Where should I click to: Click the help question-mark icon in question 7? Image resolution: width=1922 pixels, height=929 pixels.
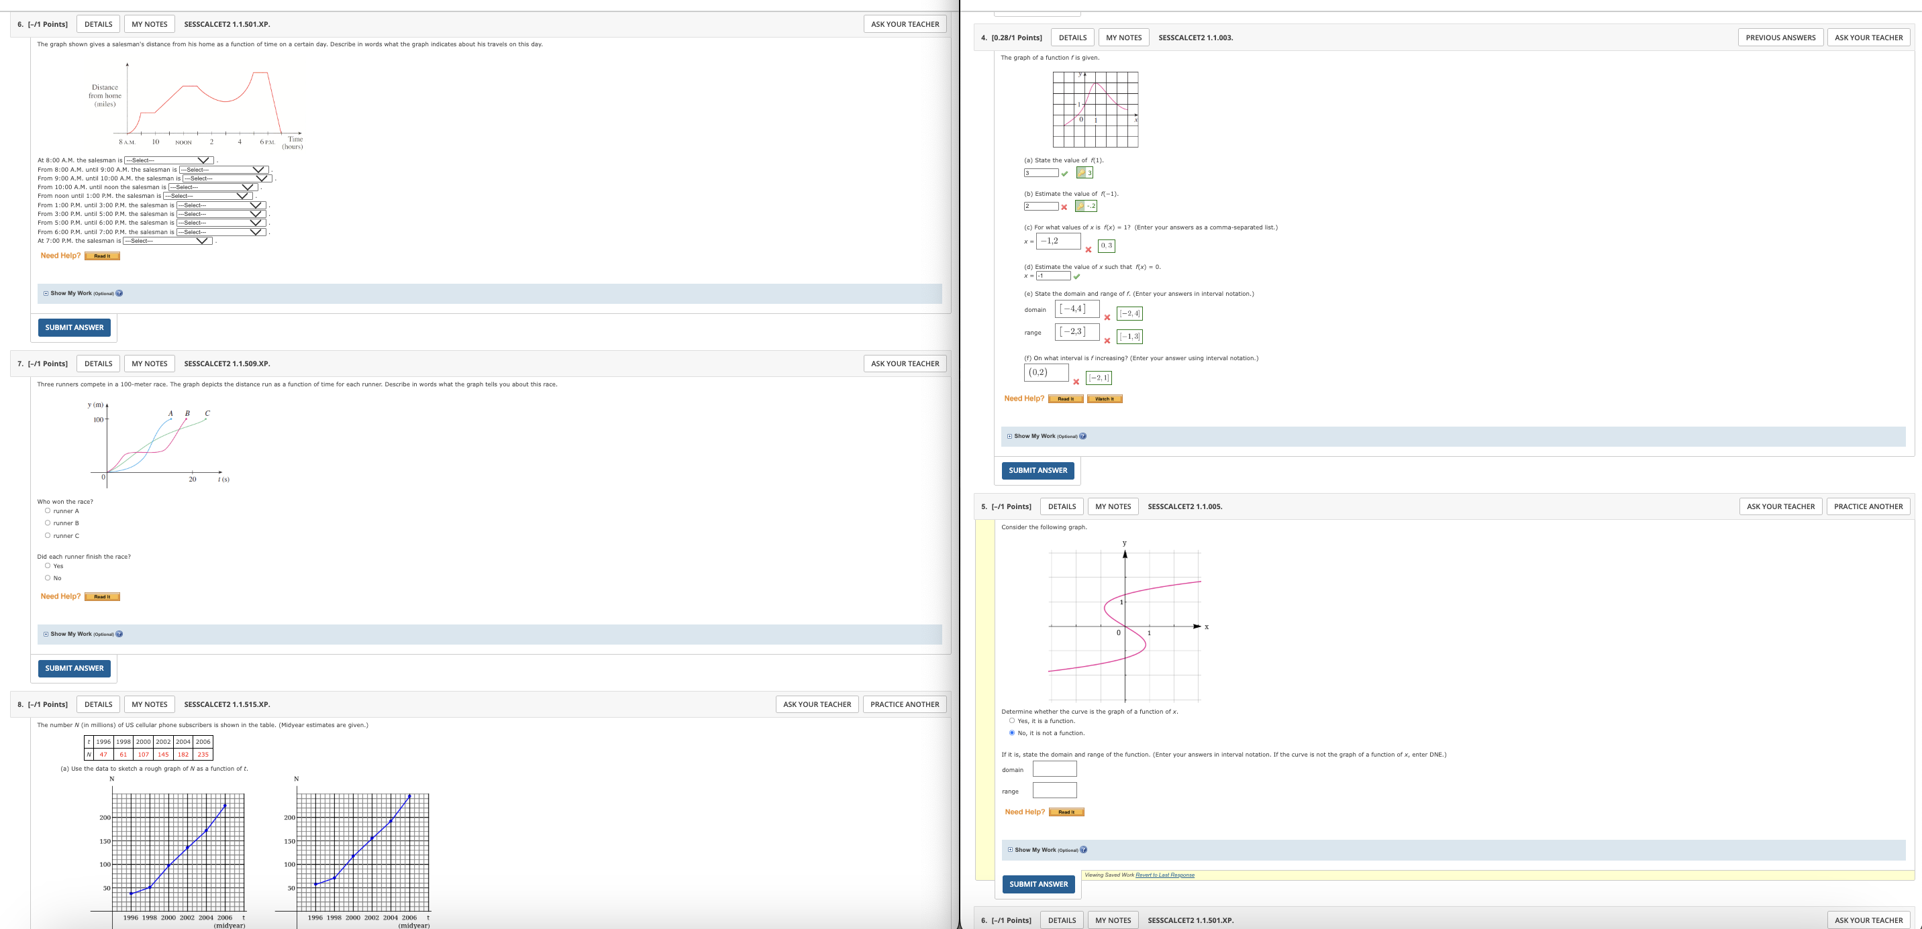click(119, 635)
